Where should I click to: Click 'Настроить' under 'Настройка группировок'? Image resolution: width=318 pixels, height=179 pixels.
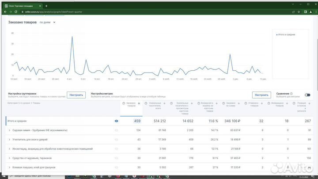coord(76,95)
